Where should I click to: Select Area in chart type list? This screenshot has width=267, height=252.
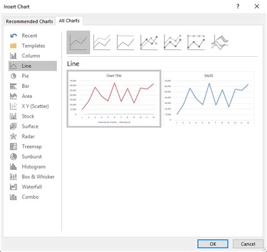pyautogui.click(x=33, y=96)
